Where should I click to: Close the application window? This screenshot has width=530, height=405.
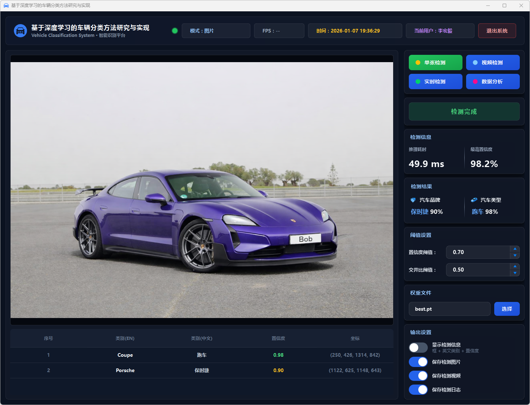tap(521, 5)
